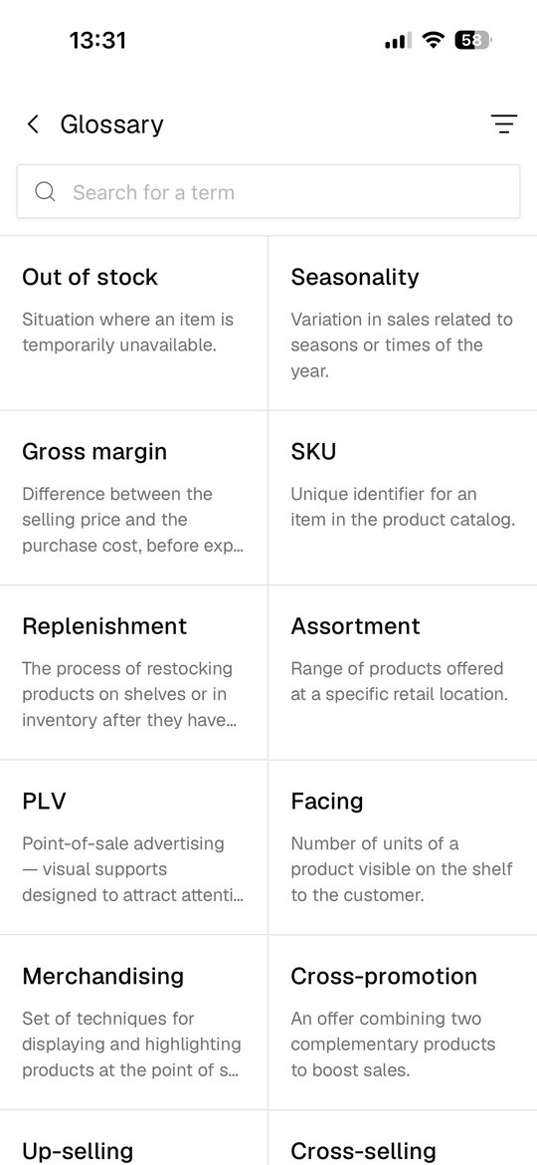Go back using the left chevron arrow
The height and width of the screenshot is (1165, 537).
pos(33,124)
